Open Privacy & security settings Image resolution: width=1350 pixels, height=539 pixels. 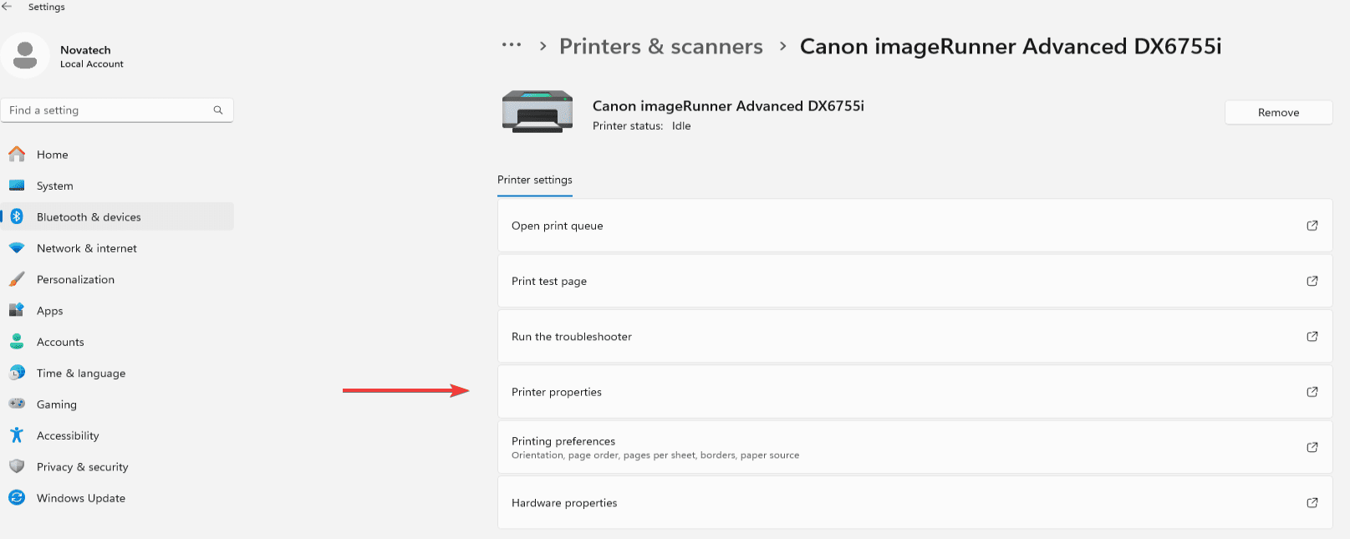point(117,466)
